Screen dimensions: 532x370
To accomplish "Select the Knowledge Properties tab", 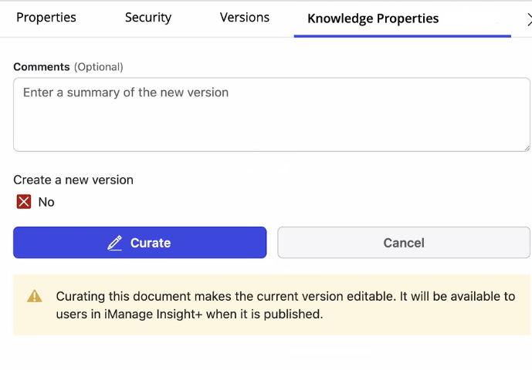I will pos(373,18).
